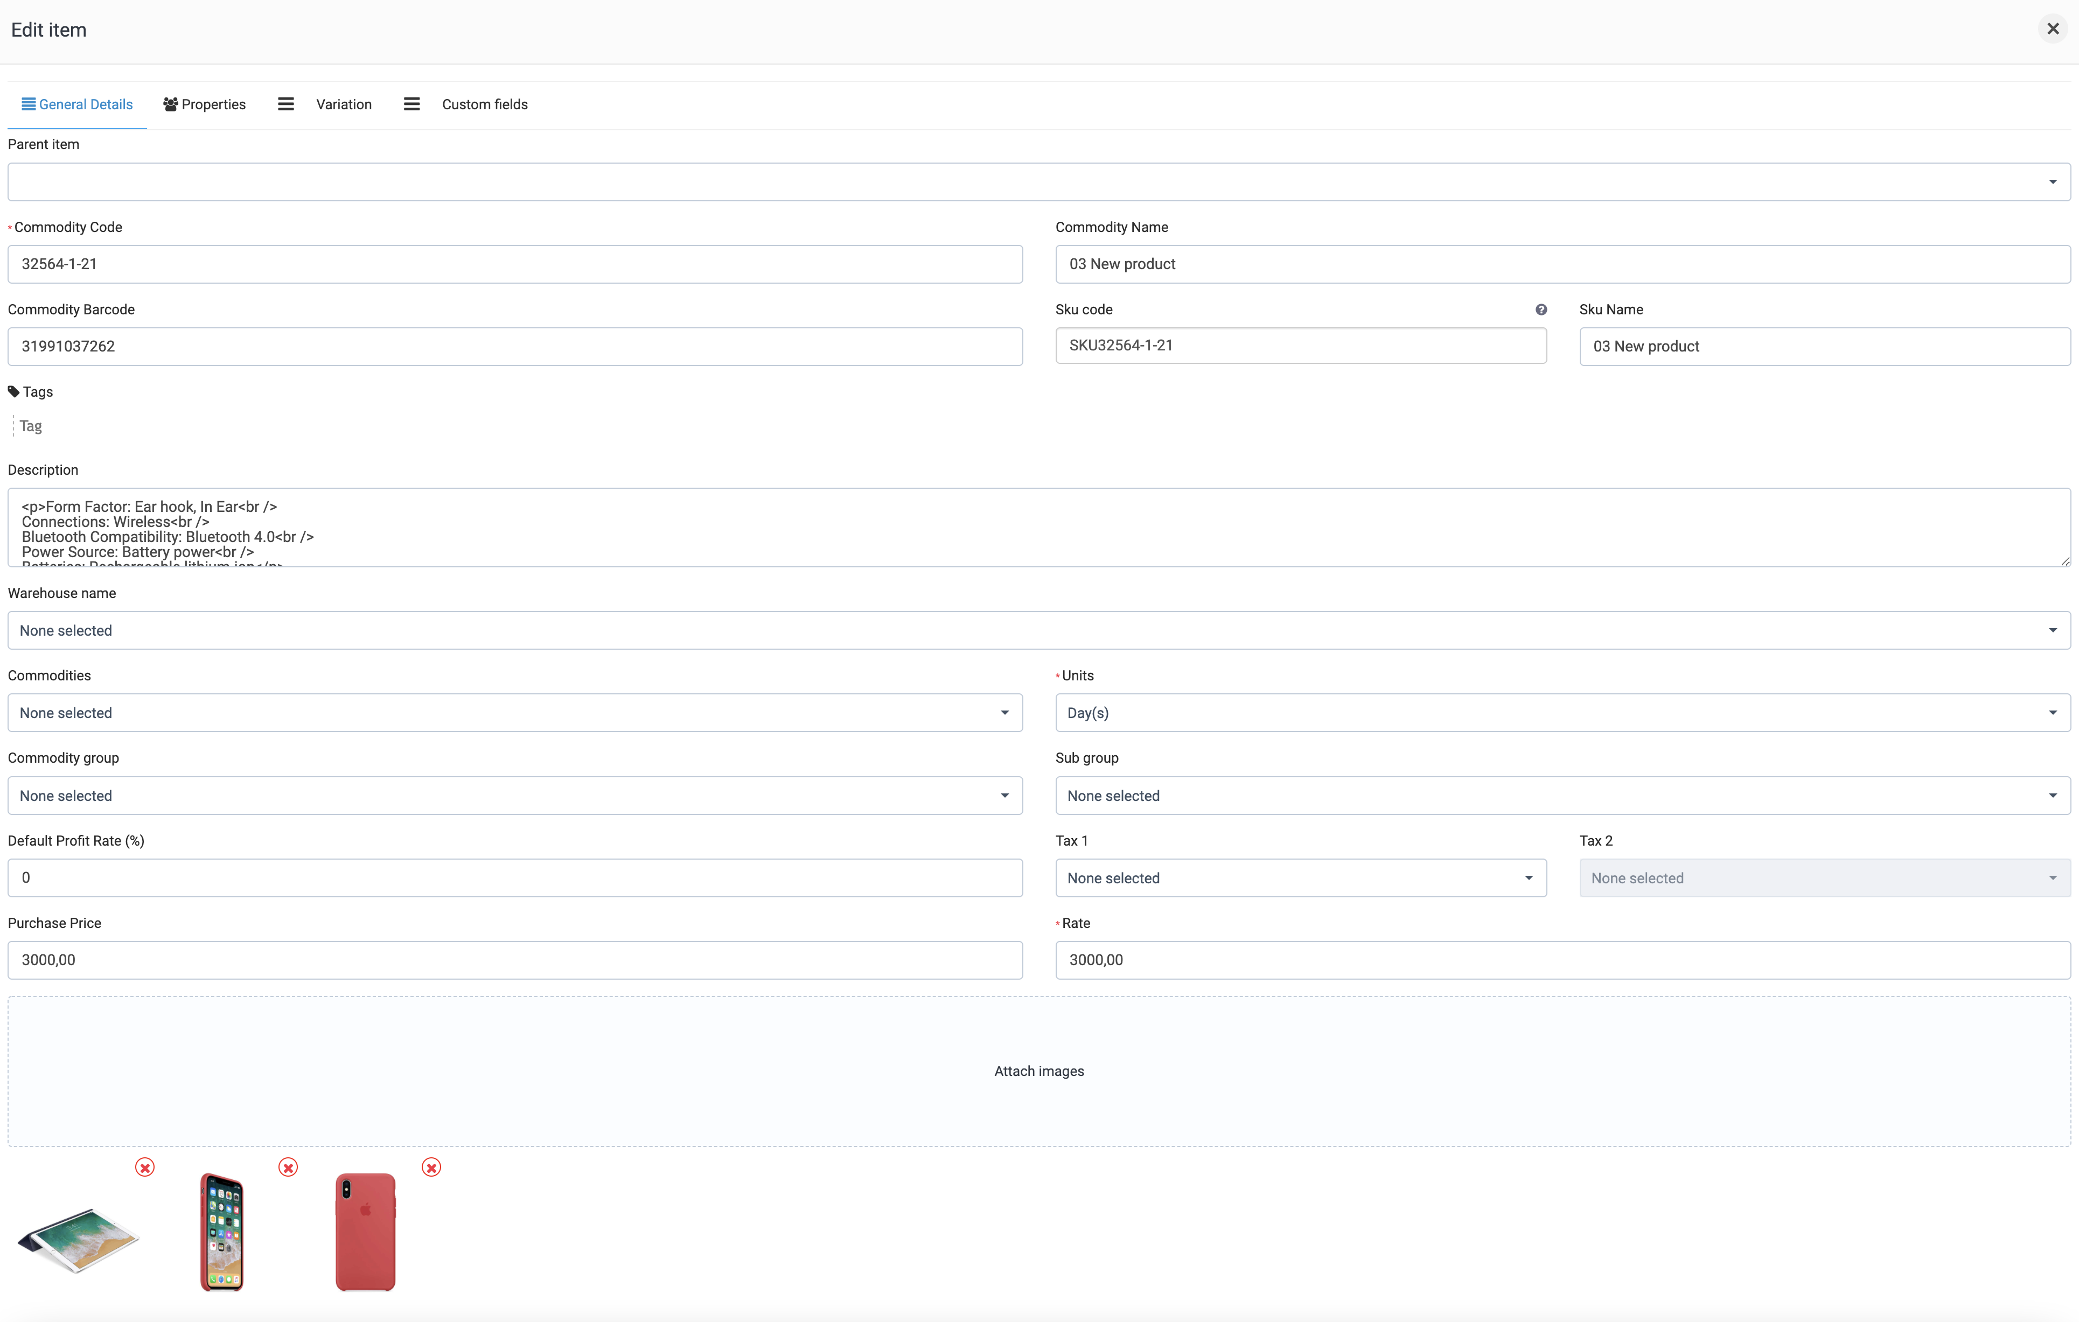Focus the Sku Name field
2079x1322 pixels.
(x=1825, y=346)
